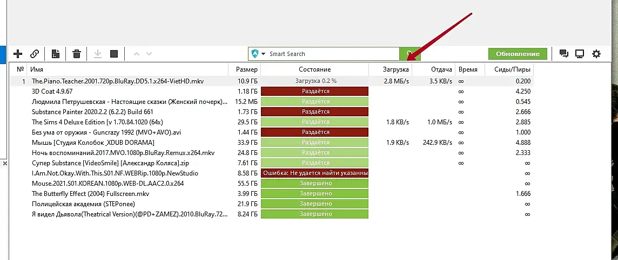This screenshot has width=618, height=260.
Task: Click the create torrent file icon
Action: [56, 54]
